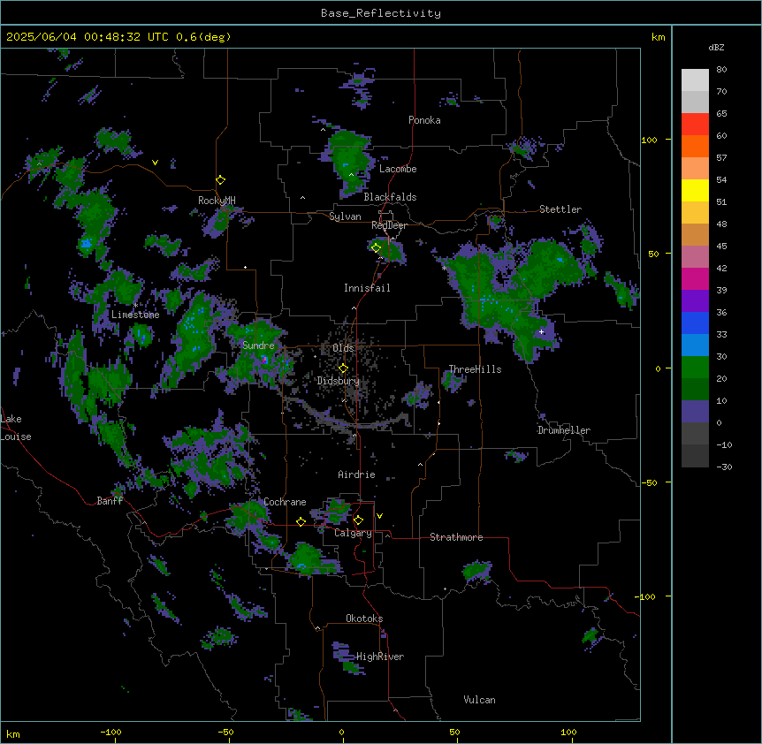Click the Limestone label
Image resolution: width=762 pixels, height=744 pixels.
pyautogui.click(x=135, y=315)
